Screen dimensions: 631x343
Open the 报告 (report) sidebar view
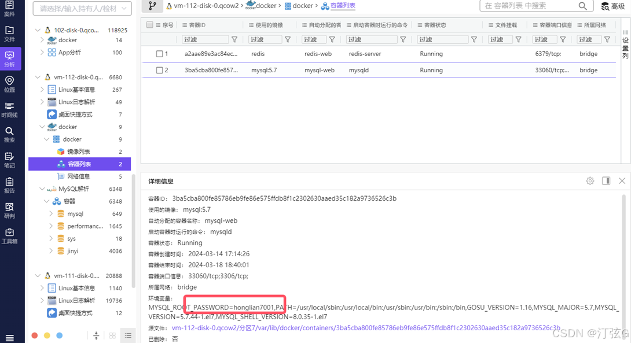click(x=9, y=185)
